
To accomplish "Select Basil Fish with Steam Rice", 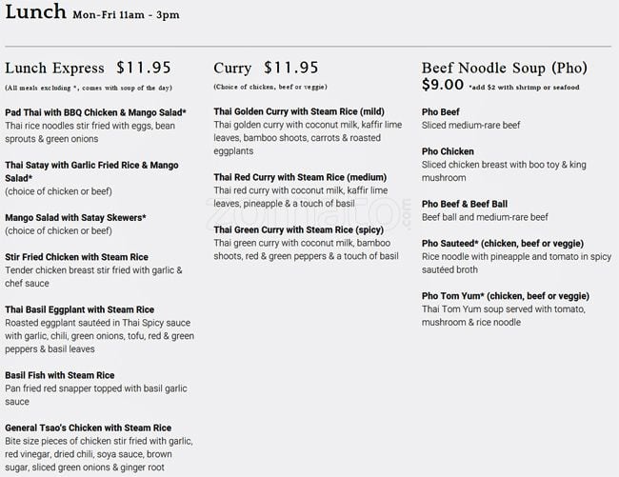I will [x=59, y=375].
